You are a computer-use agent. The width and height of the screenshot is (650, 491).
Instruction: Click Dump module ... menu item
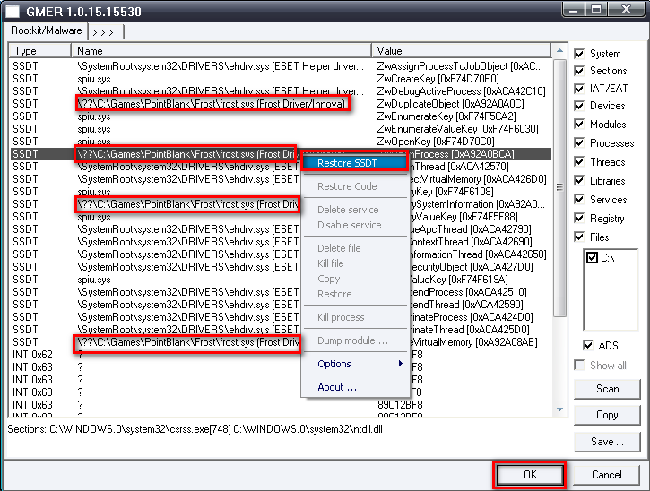pyautogui.click(x=355, y=340)
